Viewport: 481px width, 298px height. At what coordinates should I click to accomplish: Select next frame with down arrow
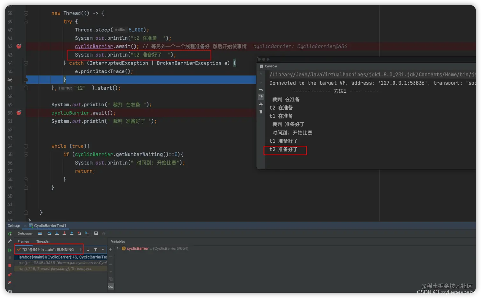[88, 250]
